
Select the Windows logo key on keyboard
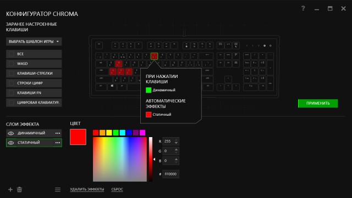point(112,86)
